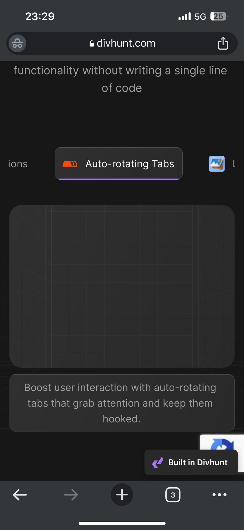The height and width of the screenshot is (530, 244).
Task: Click the lock icon beside divhunt.com
Action: point(92,43)
